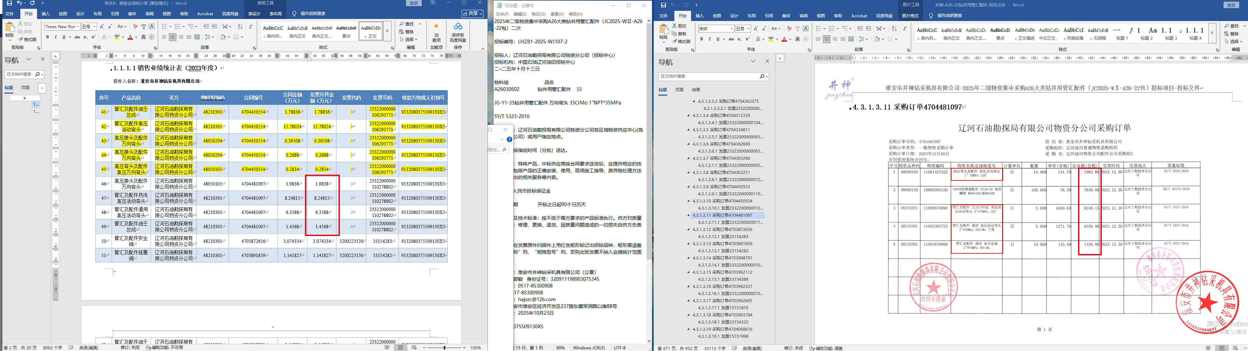
Task: Open 插入 tab in left Word window
Action: point(45,14)
